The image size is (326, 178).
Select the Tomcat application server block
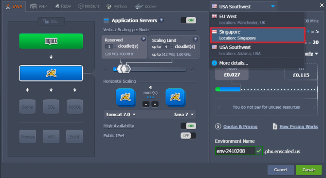[x=51, y=73]
